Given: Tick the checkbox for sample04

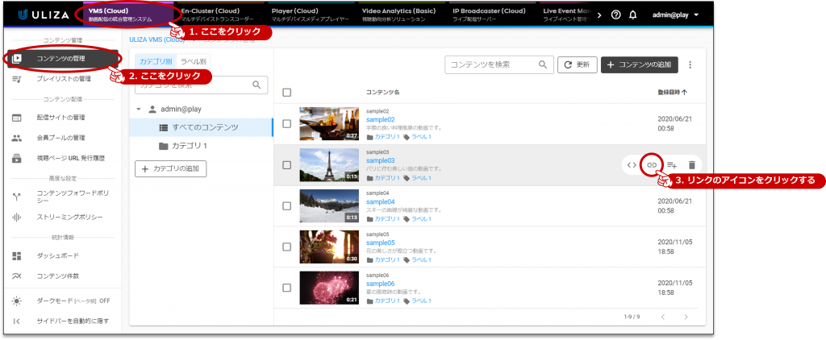Looking at the screenshot, I should tap(286, 205).
